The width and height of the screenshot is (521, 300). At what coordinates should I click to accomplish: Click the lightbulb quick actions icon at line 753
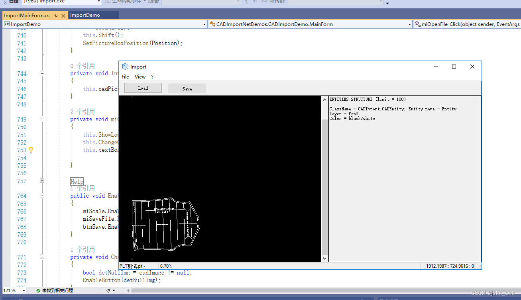pos(31,150)
